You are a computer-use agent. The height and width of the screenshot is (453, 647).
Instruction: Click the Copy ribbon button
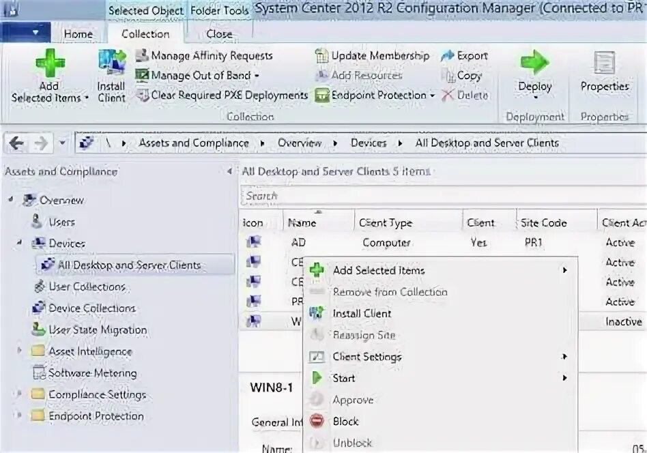462,76
